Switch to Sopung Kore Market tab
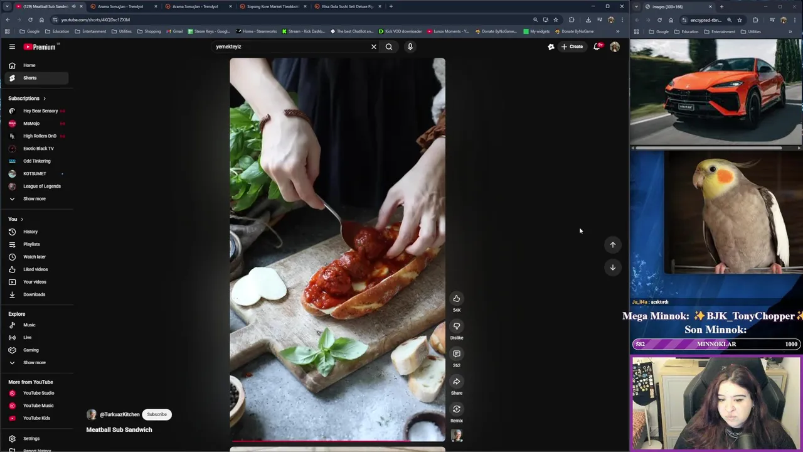The width and height of the screenshot is (803, 452). click(273, 6)
